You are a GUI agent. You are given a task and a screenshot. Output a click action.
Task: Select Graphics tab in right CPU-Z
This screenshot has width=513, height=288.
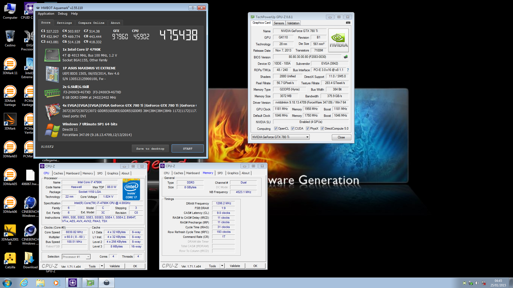[233, 173]
